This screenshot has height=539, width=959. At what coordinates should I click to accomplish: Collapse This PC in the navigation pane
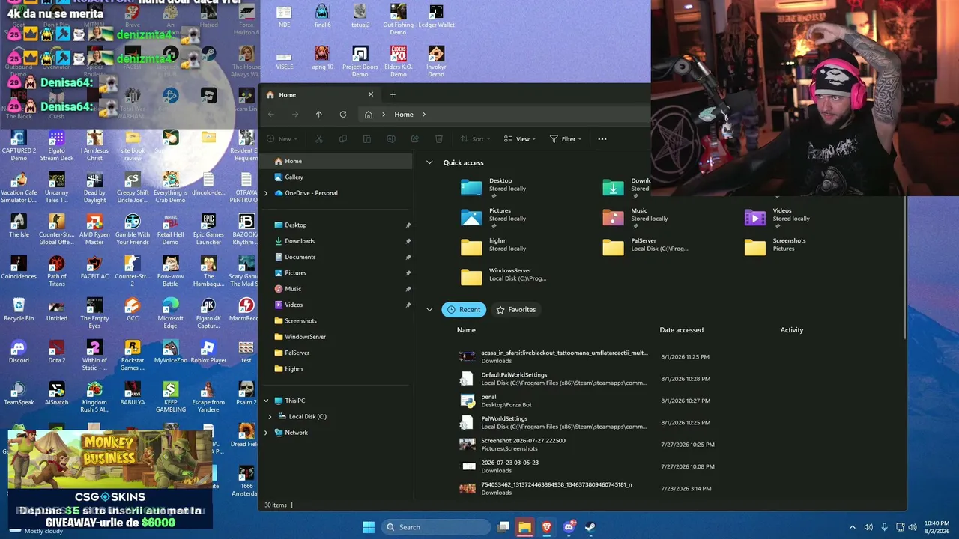pos(266,401)
